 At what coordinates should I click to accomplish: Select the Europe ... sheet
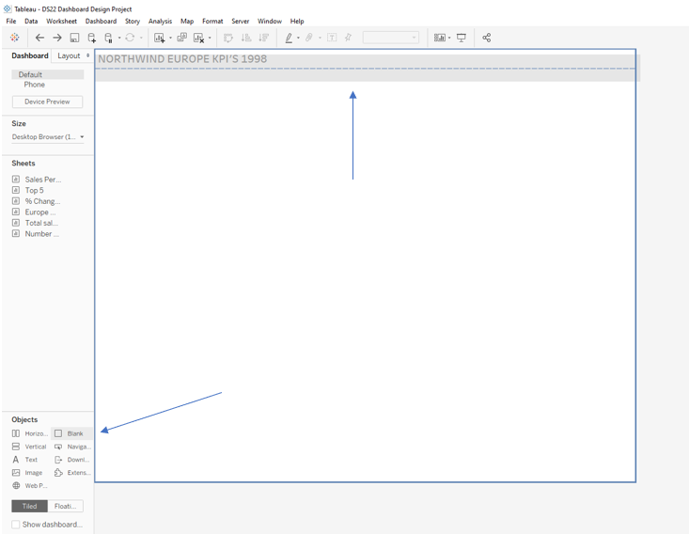click(34, 212)
